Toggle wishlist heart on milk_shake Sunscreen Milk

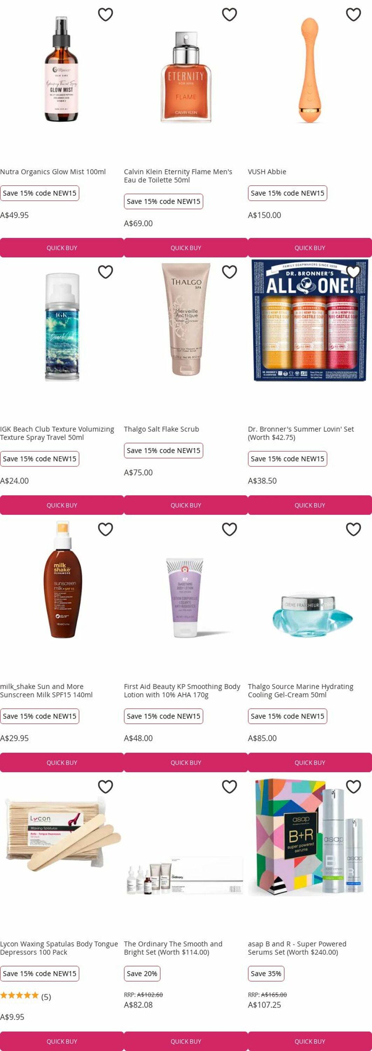click(x=106, y=530)
